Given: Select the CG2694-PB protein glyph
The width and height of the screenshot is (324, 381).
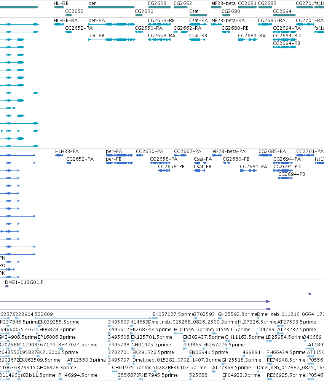Looking at the screenshot, I should pyautogui.click(x=286, y=178).
